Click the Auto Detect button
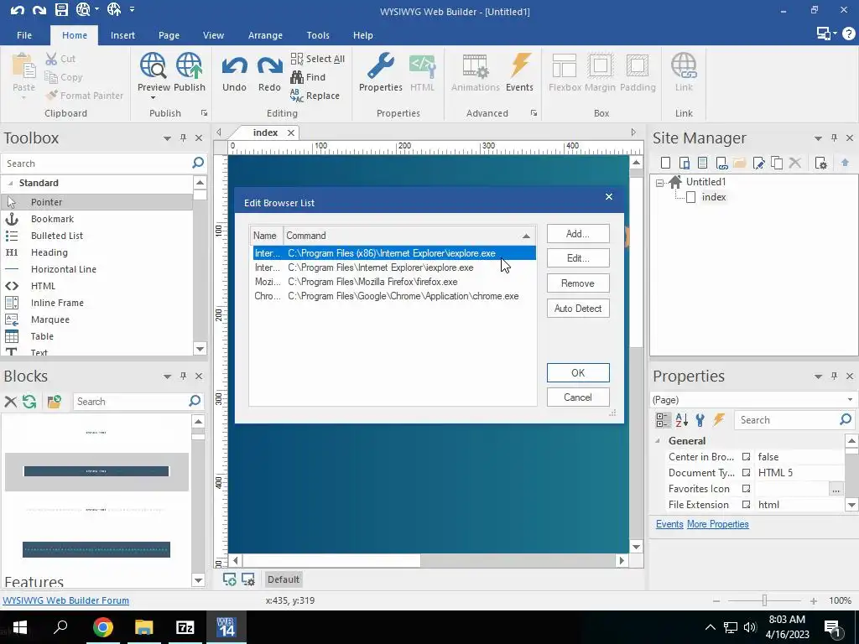This screenshot has width=859, height=644. tap(578, 309)
